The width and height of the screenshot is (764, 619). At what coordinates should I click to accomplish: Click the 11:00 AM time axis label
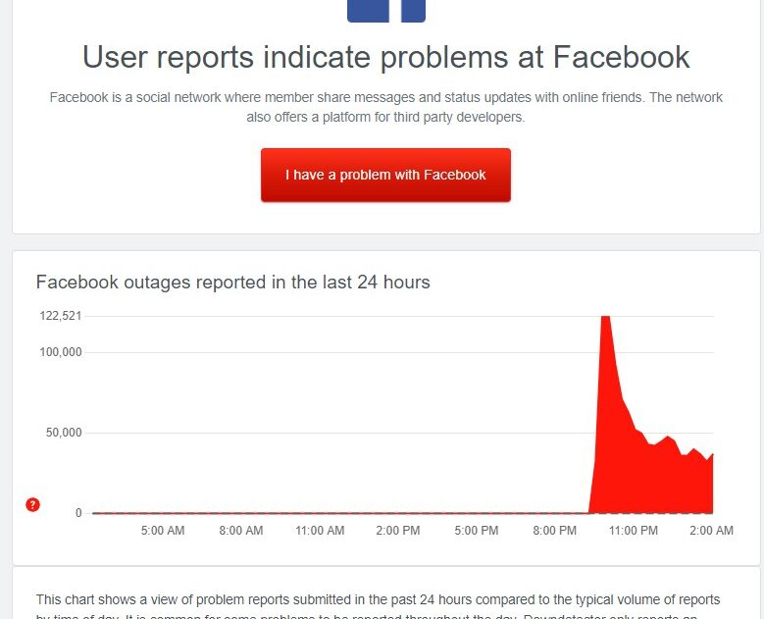pyautogui.click(x=320, y=531)
